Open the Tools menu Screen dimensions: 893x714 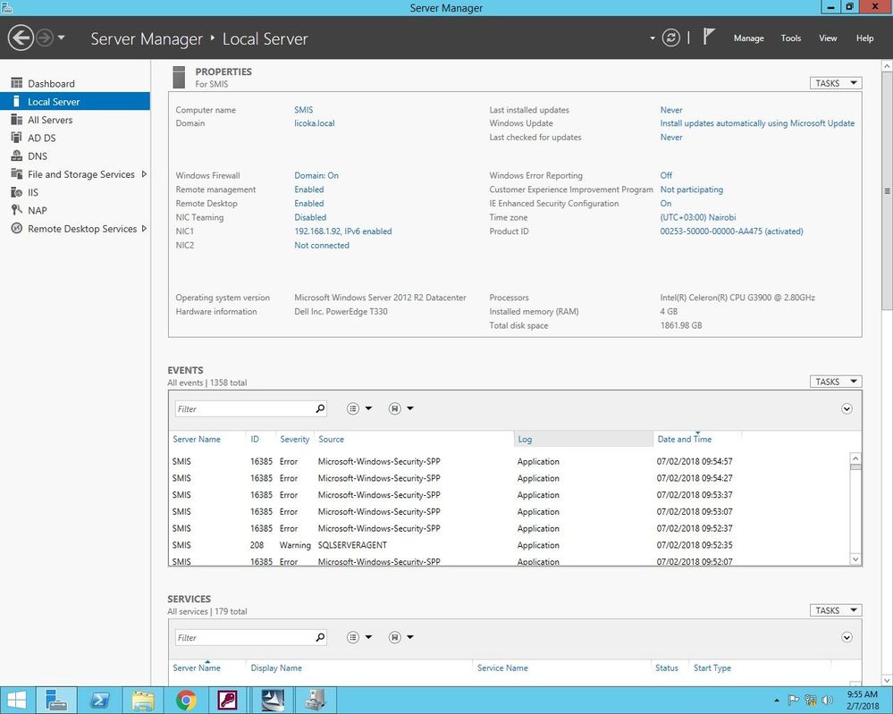point(790,38)
